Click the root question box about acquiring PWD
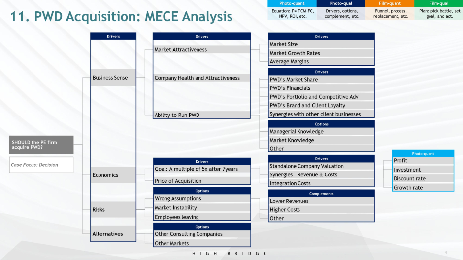Viewport: 463px width, 260px height. [41, 144]
